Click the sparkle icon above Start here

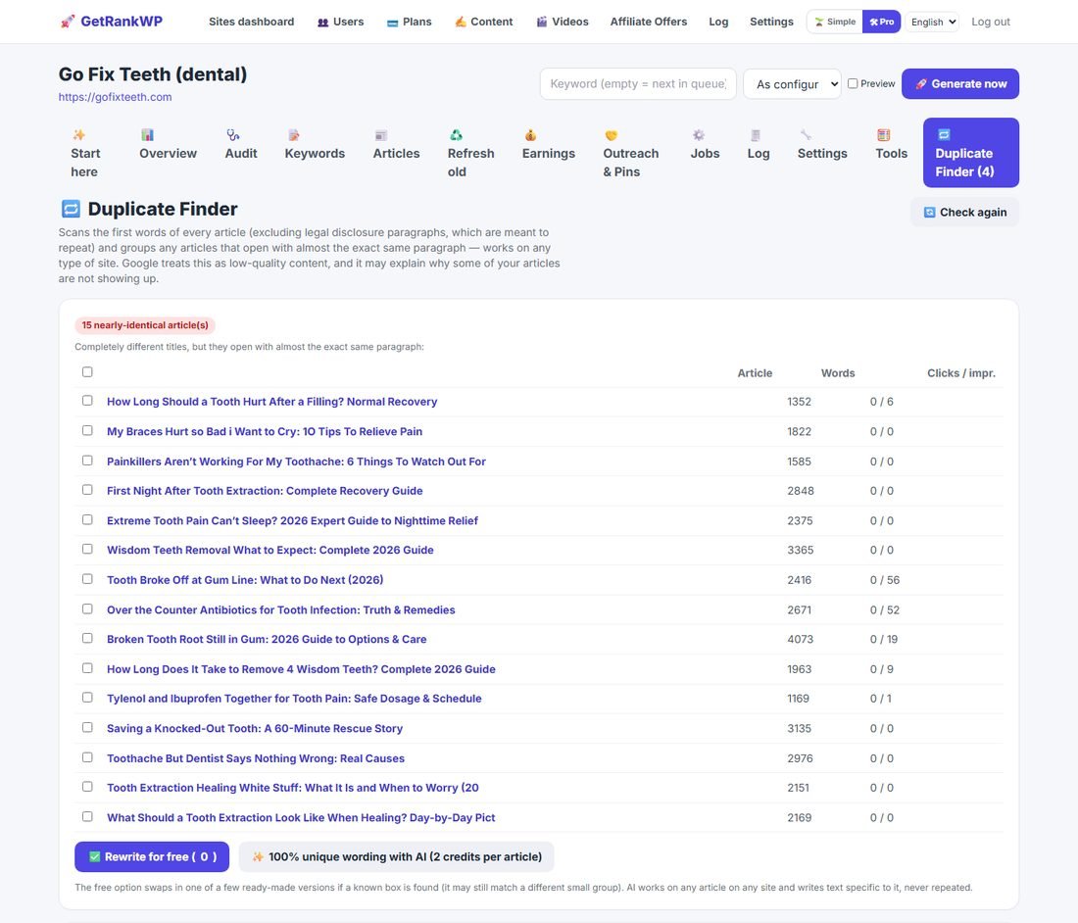coord(79,134)
